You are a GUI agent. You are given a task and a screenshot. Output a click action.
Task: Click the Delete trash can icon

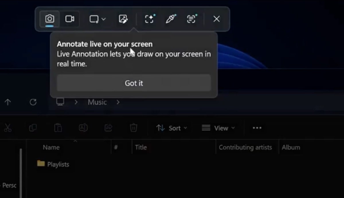coord(133,128)
